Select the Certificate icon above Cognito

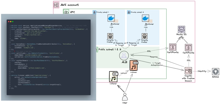click(188, 48)
